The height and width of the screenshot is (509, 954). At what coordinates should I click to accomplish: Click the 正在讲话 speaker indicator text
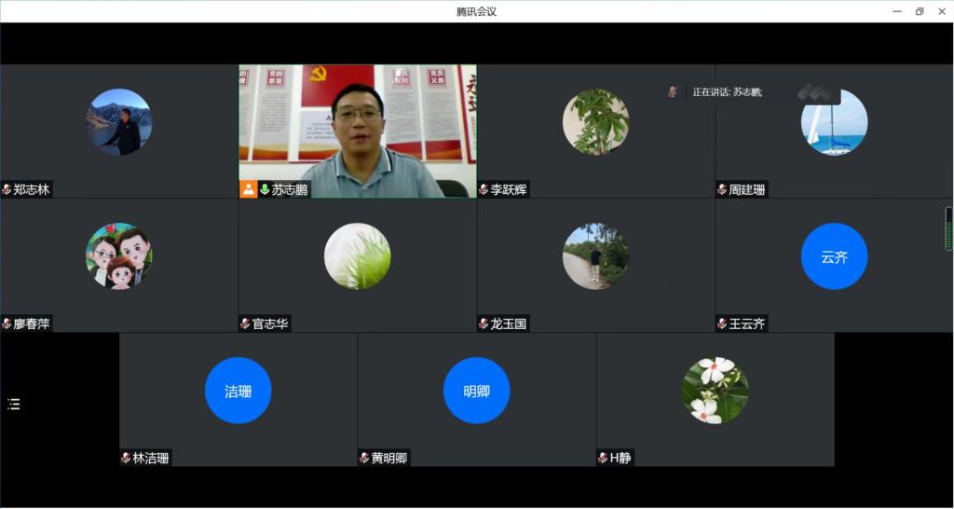pos(727,91)
